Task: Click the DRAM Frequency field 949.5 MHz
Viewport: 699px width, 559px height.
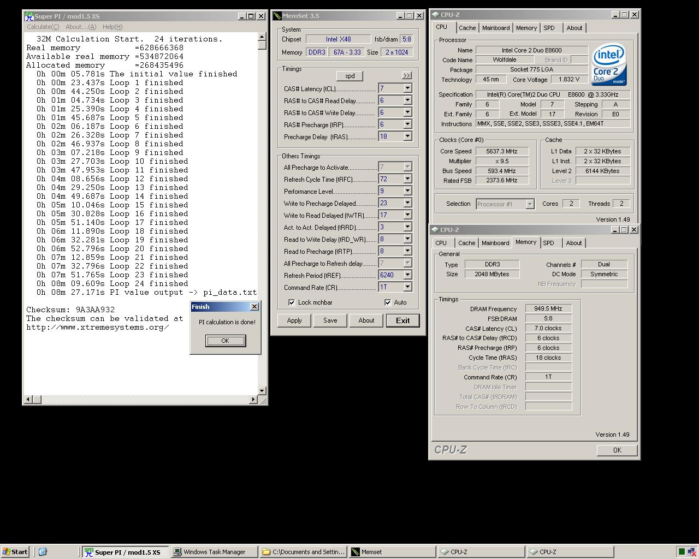Action: (x=548, y=308)
